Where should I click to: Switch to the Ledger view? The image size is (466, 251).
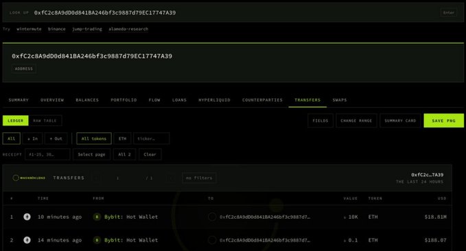coord(16,121)
